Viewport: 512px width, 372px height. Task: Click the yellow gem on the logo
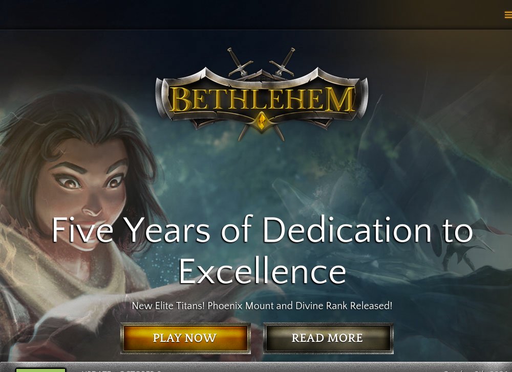tap(262, 122)
